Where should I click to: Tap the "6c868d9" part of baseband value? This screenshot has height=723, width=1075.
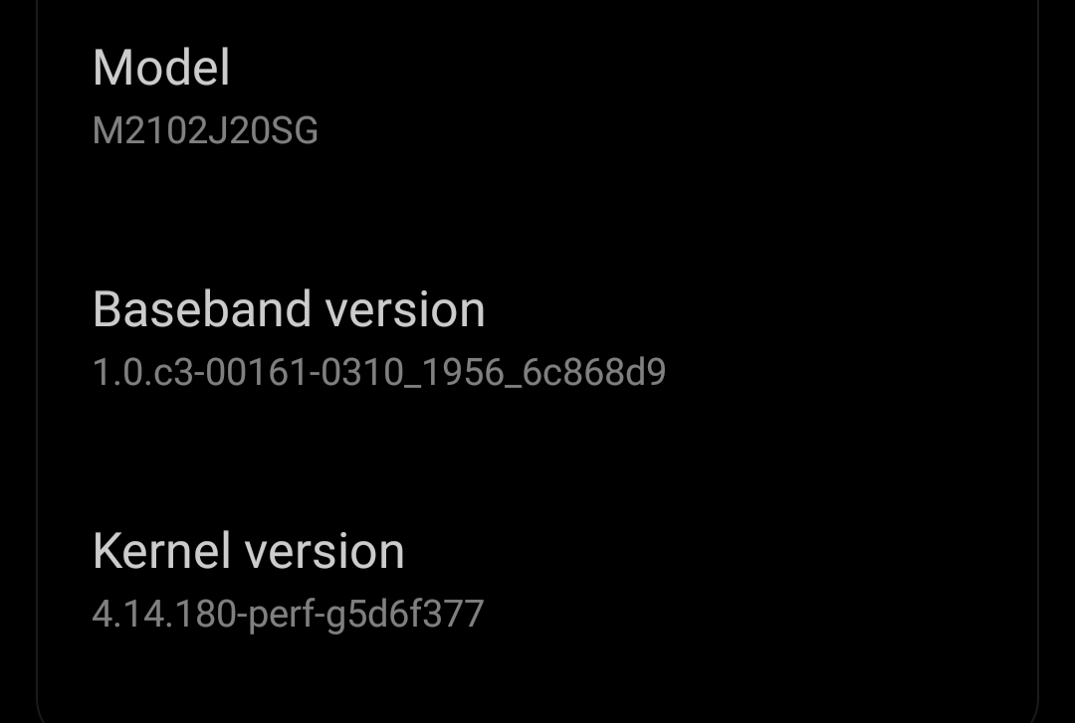pyautogui.click(x=593, y=372)
